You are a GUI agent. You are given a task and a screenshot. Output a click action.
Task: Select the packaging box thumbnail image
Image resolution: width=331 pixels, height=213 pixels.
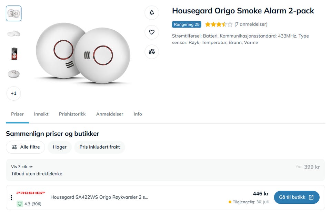point(14,54)
